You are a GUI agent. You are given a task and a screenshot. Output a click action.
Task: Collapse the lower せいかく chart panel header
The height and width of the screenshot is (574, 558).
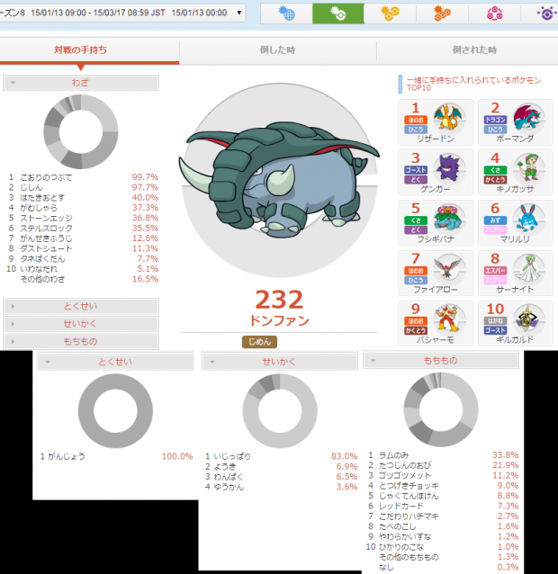click(x=280, y=362)
